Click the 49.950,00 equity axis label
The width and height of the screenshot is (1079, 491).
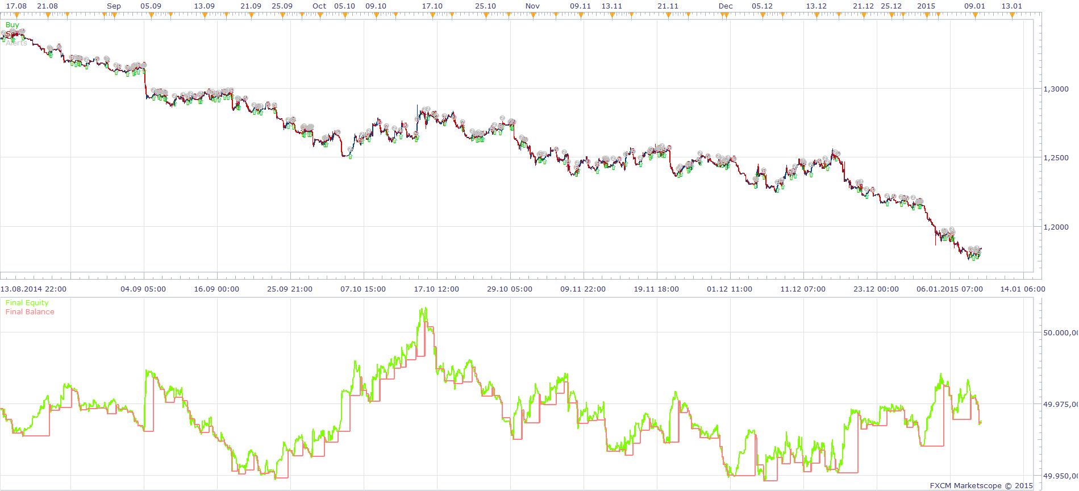pos(1061,476)
